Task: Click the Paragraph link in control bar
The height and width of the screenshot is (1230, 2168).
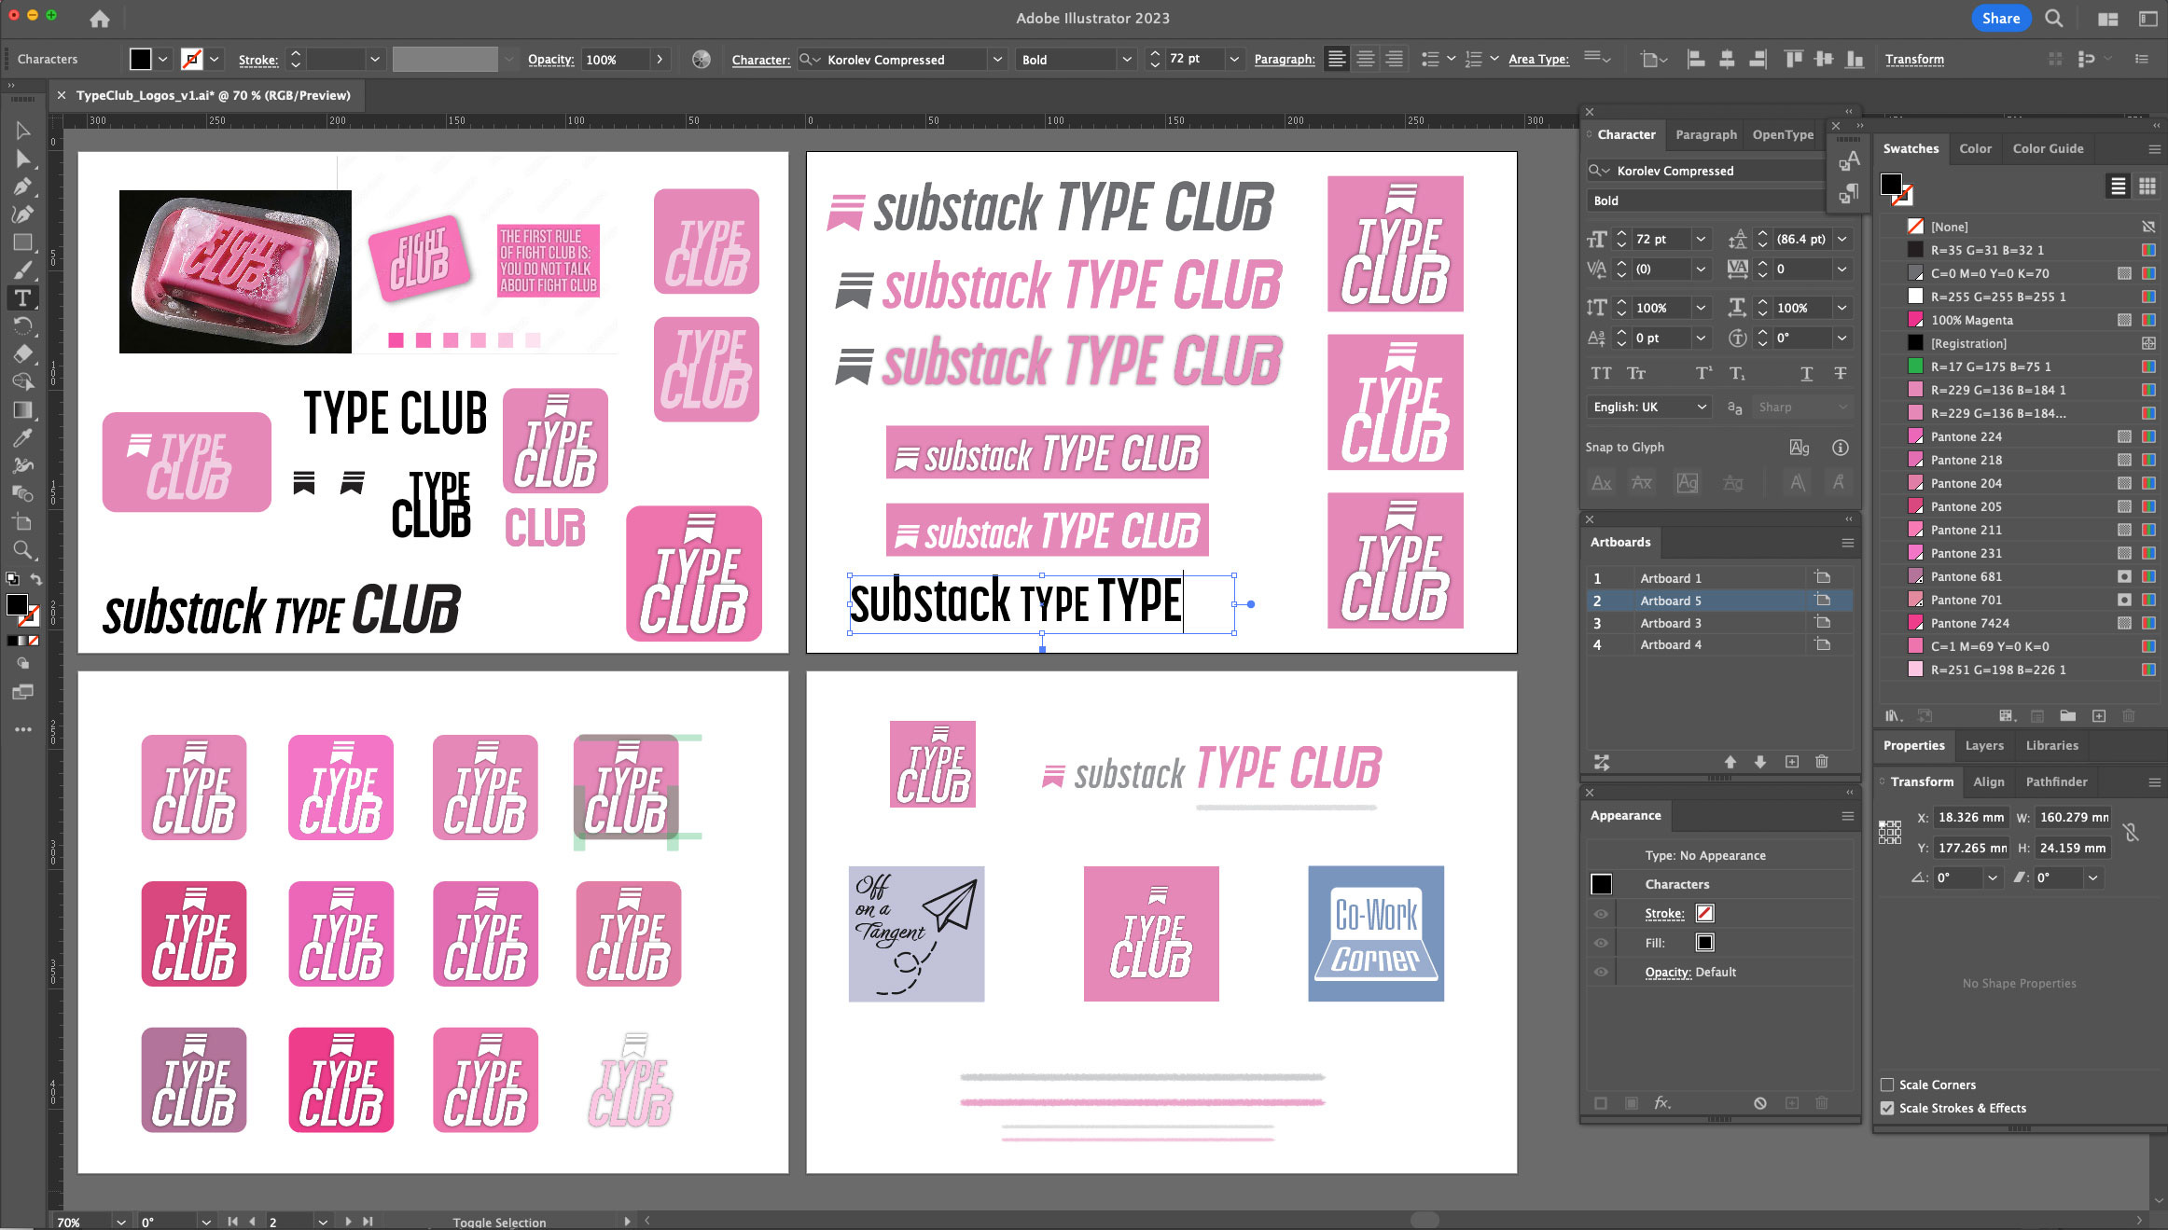Action: [x=1284, y=60]
